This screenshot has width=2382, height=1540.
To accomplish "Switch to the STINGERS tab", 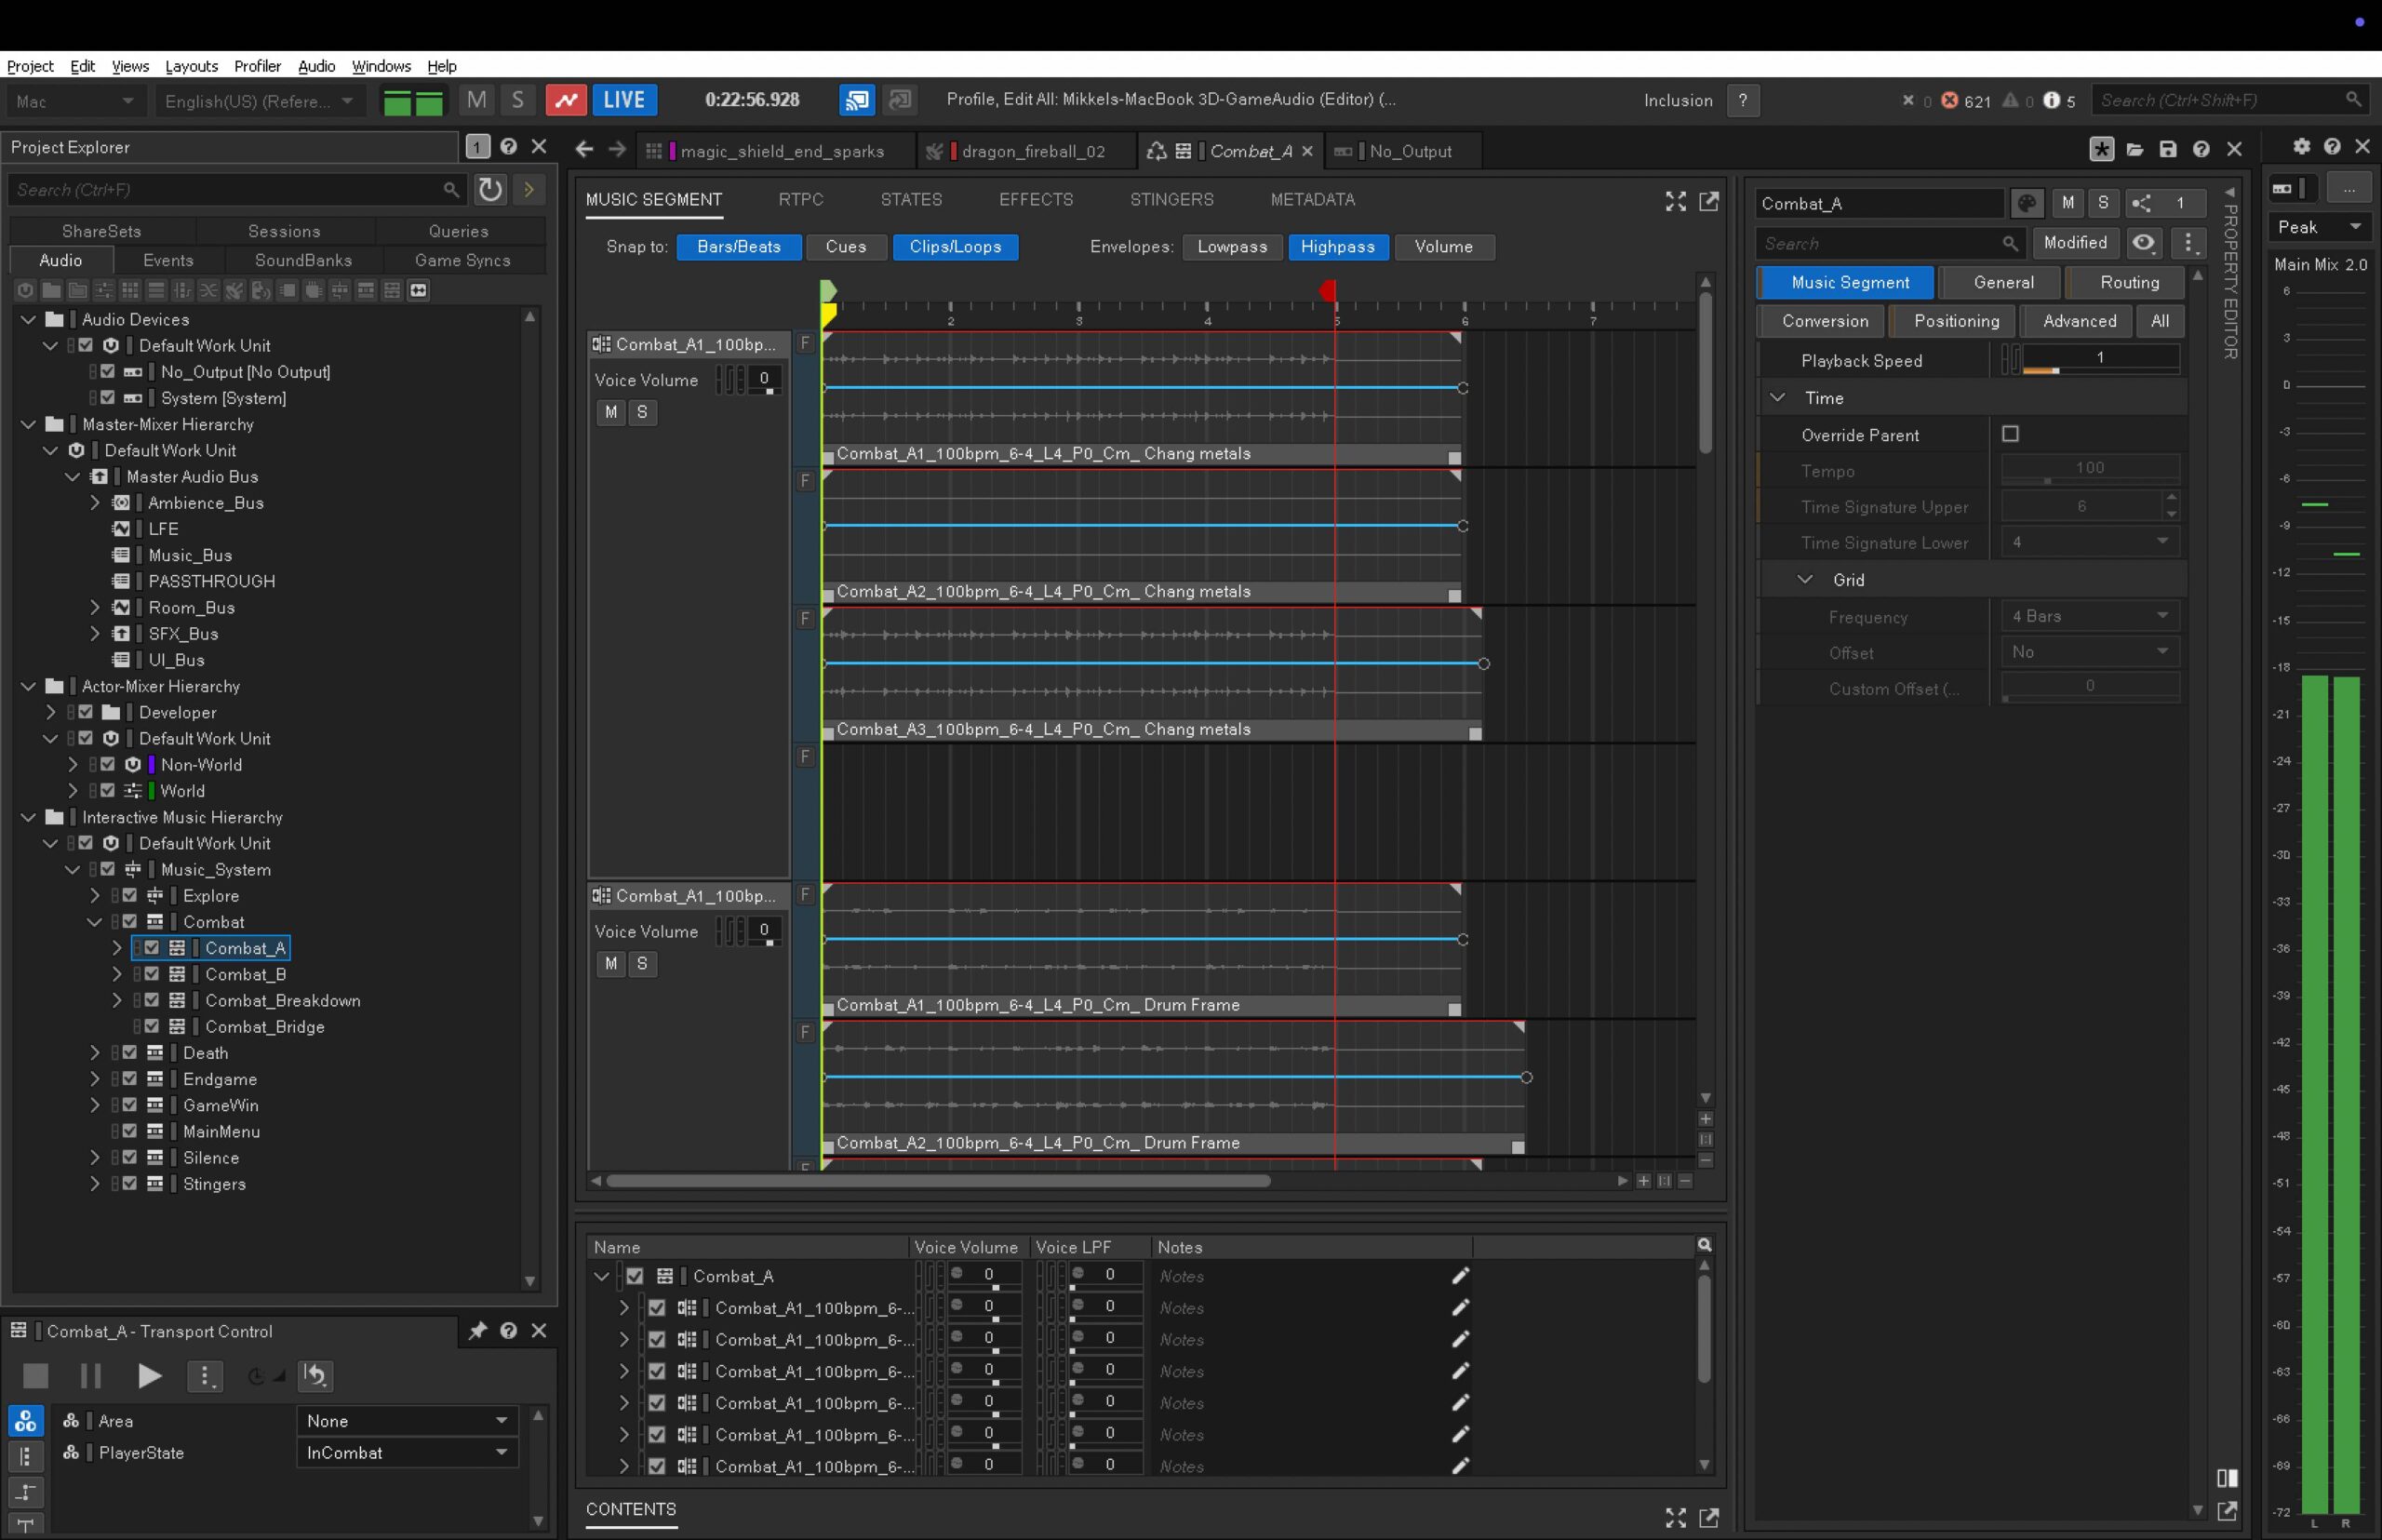I will [x=1171, y=199].
